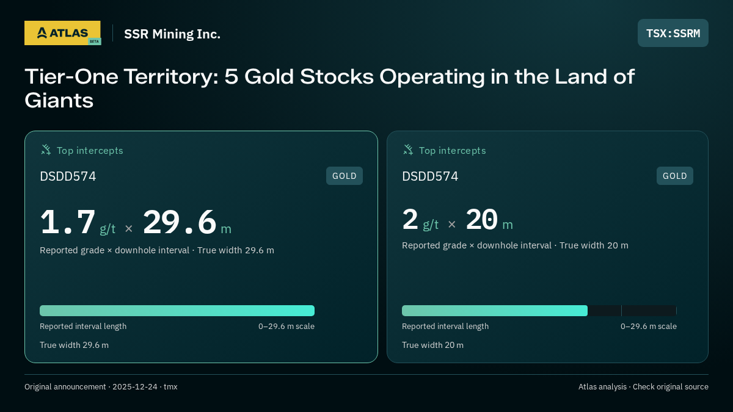Click the drill icon in the 1.7 g/t card
The image size is (733, 412).
coord(46,150)
